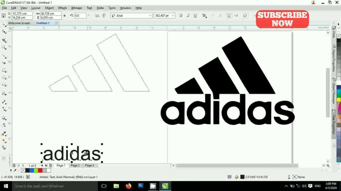Select the Connector tool in toolbox
The image size is (341, 191).
[x=4, y=109]
